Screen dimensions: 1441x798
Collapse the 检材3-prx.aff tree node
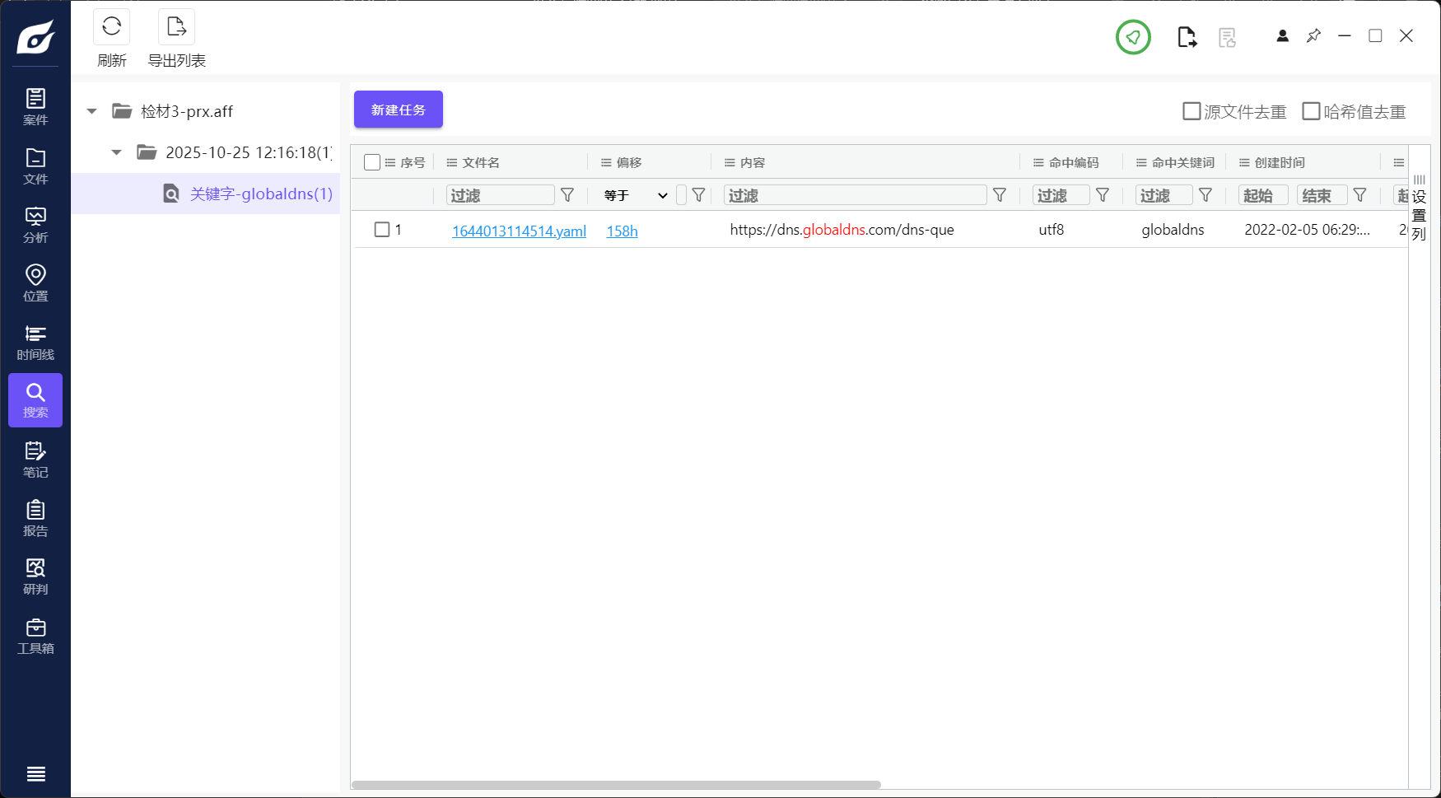coord(91,110)
